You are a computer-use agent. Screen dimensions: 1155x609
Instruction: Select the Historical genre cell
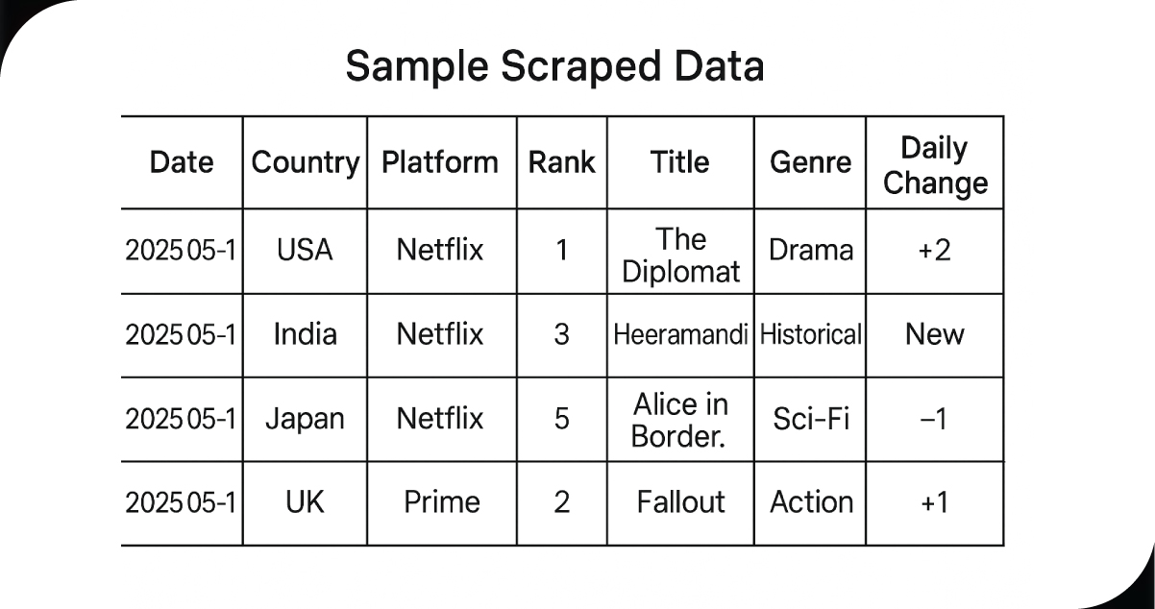[810, 334]
